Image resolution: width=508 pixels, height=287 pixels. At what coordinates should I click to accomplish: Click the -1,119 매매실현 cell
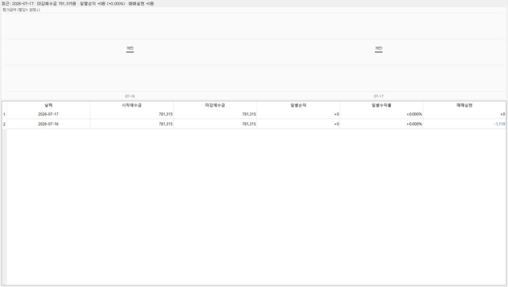464,124
